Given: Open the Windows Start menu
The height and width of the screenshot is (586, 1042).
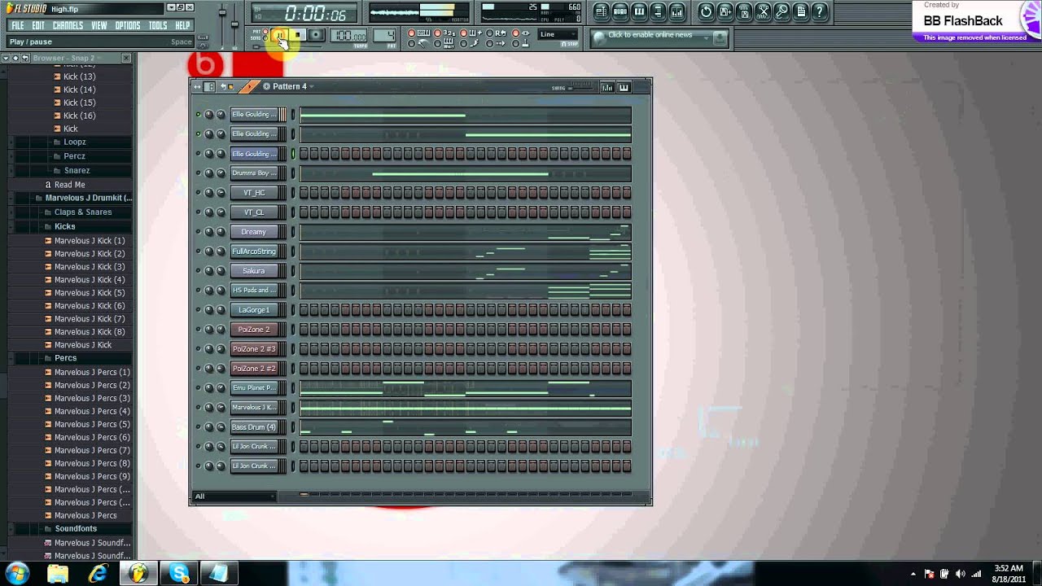Looking at the screenshot, I should pos(17,573).
